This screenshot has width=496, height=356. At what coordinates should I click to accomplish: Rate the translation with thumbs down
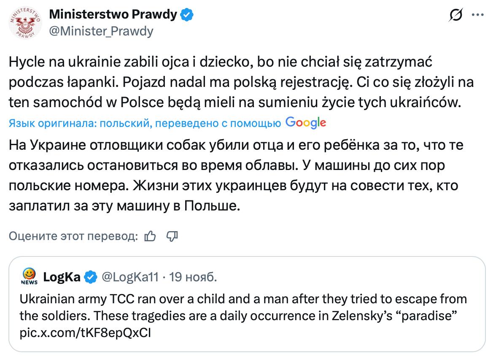(x=172, y=237)
